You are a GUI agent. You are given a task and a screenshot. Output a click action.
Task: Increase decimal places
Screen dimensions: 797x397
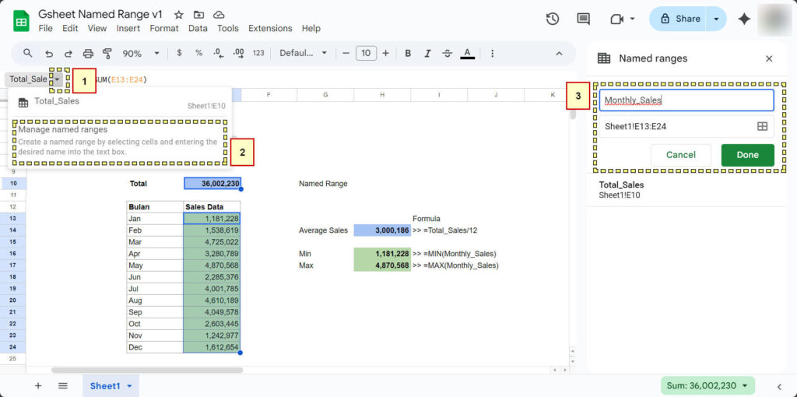238,53
